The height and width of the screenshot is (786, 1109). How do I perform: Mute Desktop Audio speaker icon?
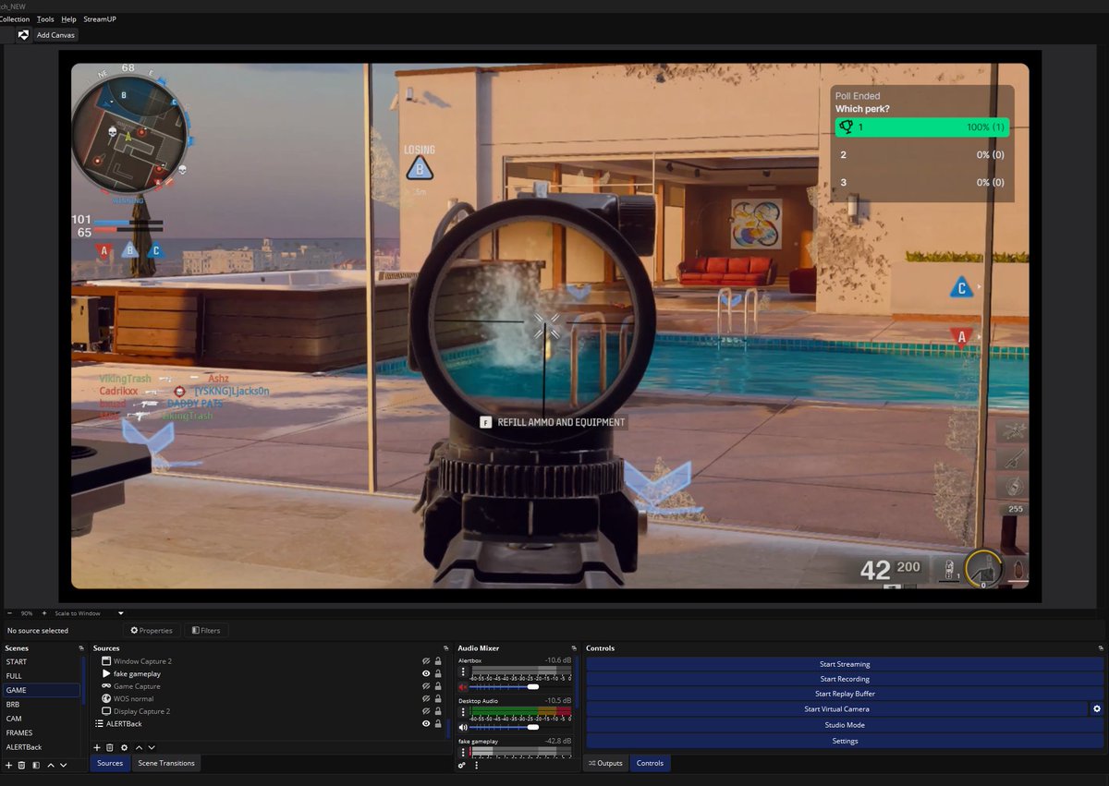(x=463, y=727)
